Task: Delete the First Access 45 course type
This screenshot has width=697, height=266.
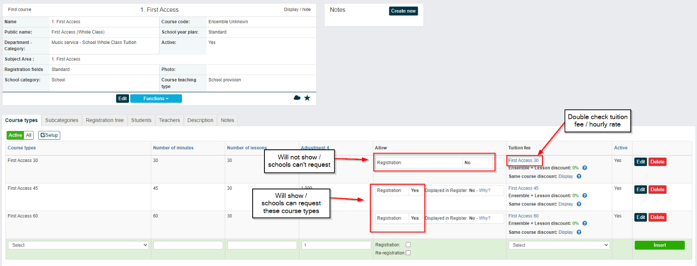Action: click(x=657, y=190)
